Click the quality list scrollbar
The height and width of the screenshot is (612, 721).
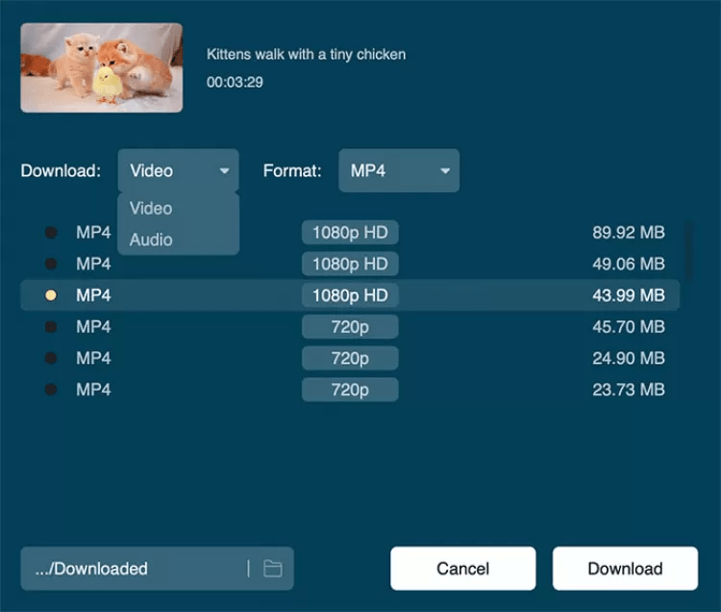tap(688, 245)
